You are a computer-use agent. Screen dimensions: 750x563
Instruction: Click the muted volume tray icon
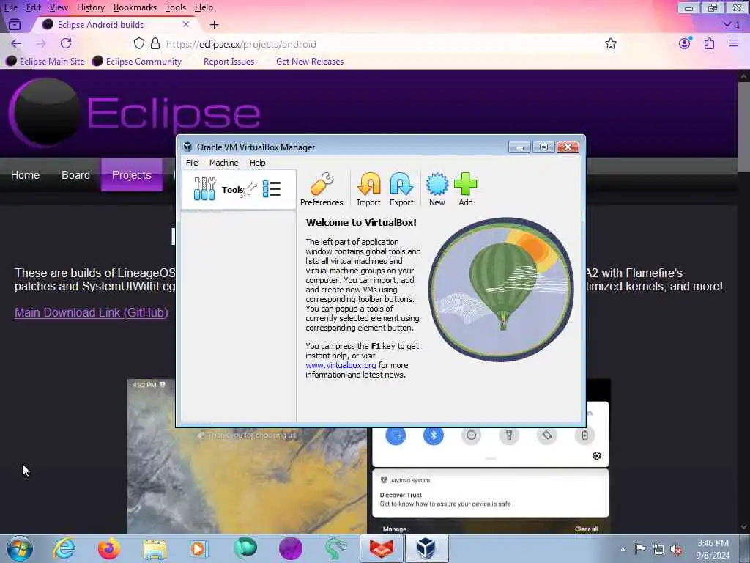(676, 550)
